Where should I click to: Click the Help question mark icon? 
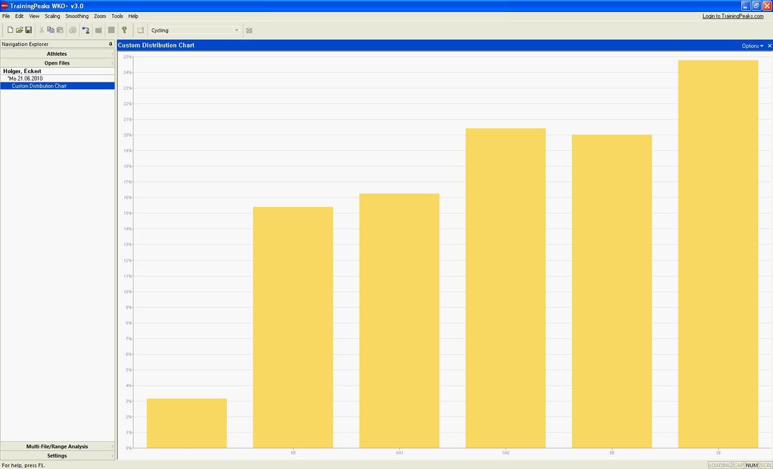pos(124,30)
